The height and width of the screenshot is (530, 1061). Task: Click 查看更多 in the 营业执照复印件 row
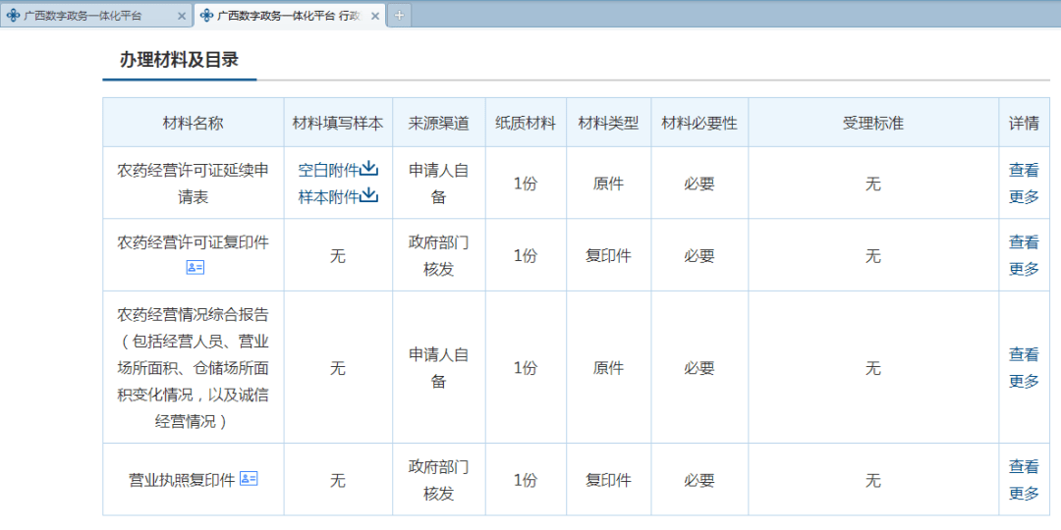[1024, 479]
